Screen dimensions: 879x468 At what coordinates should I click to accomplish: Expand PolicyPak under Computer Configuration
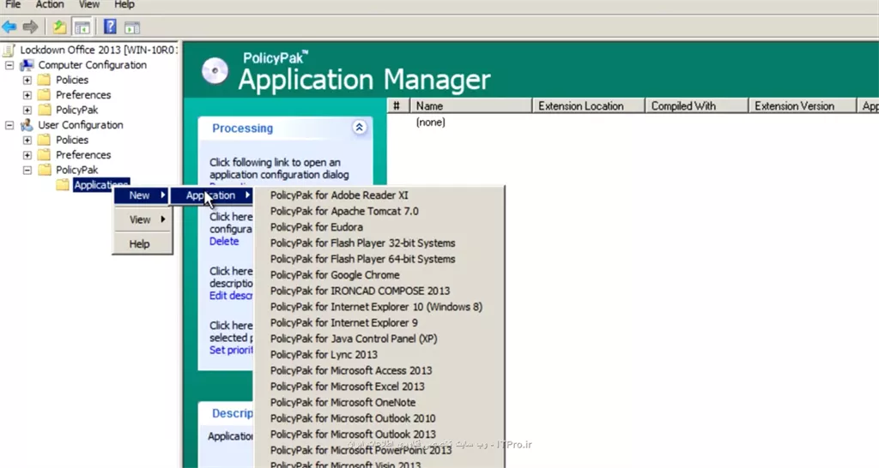(27, 111)
